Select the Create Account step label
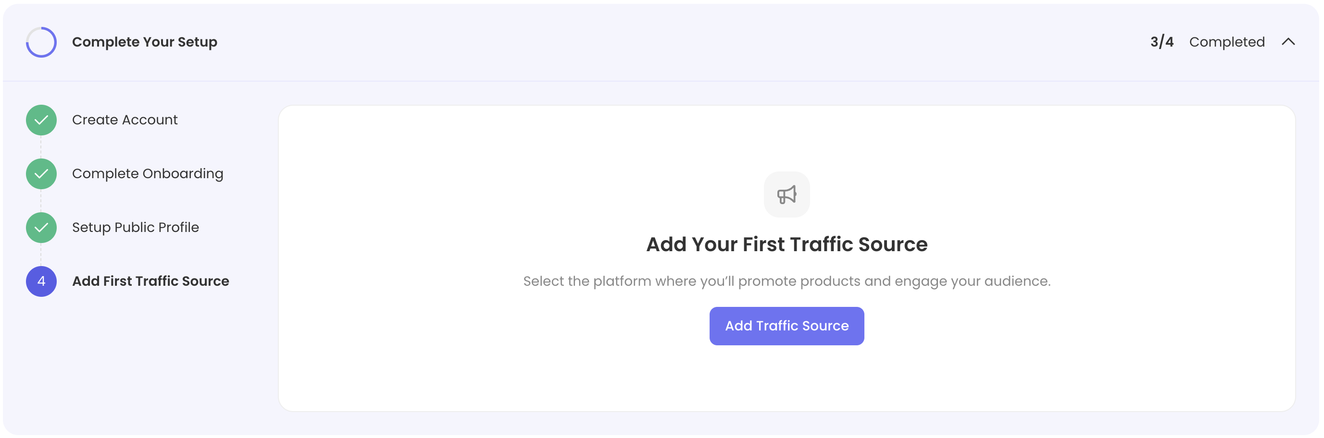Viewport: 1324px width, 438px height. click(x=125, y=120)
